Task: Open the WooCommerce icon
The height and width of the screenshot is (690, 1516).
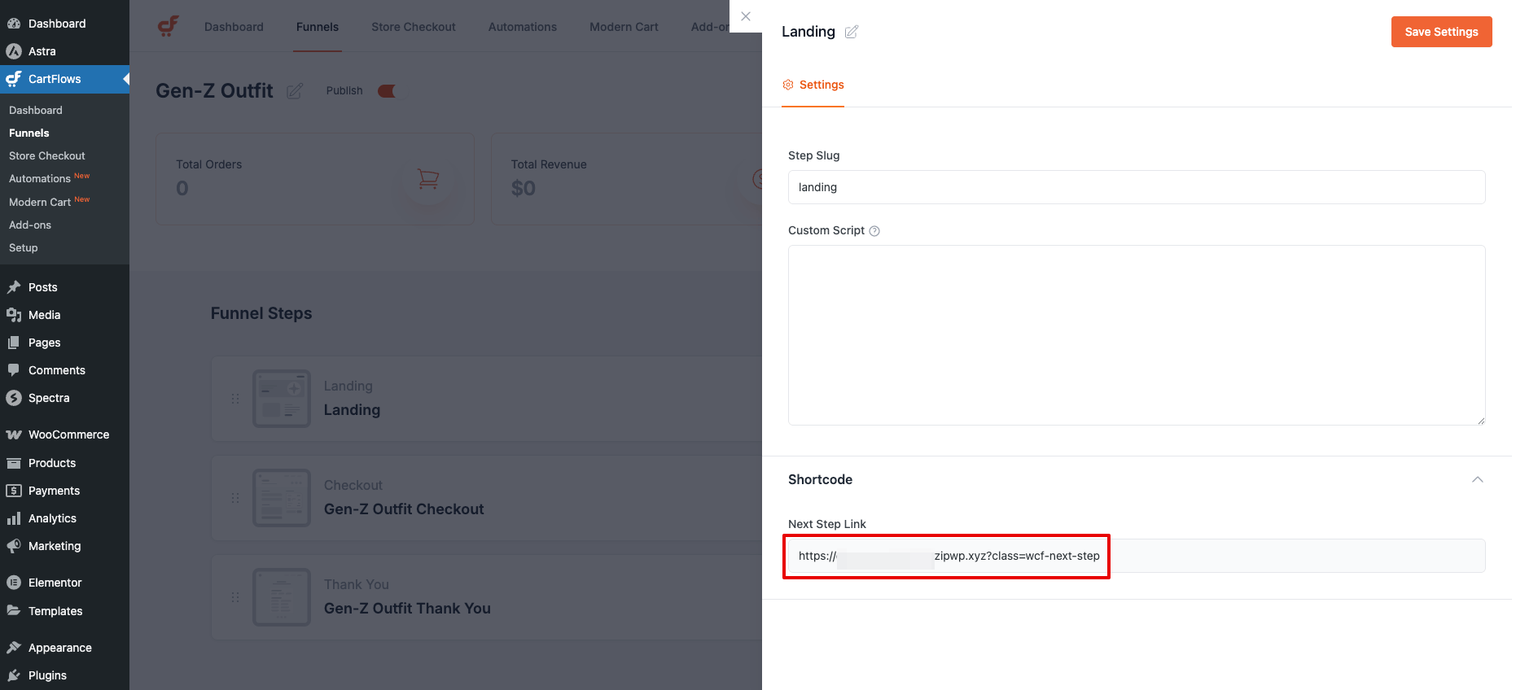Action: click(14, 435)
